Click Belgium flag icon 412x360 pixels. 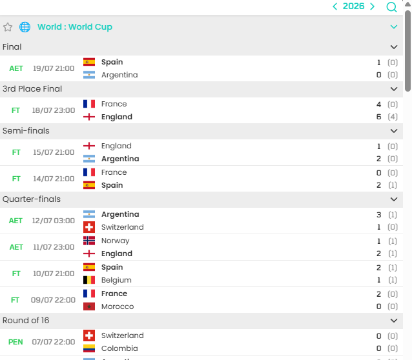coord(89,280)
